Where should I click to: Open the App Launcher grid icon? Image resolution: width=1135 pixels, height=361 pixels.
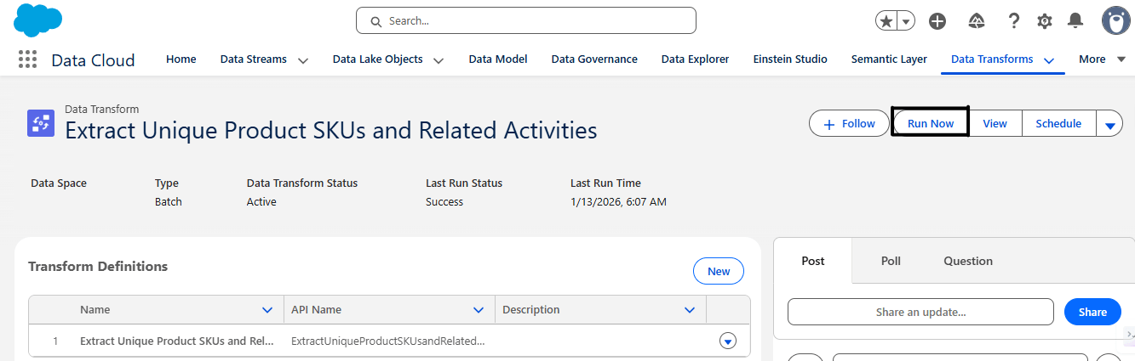point(27,59)
